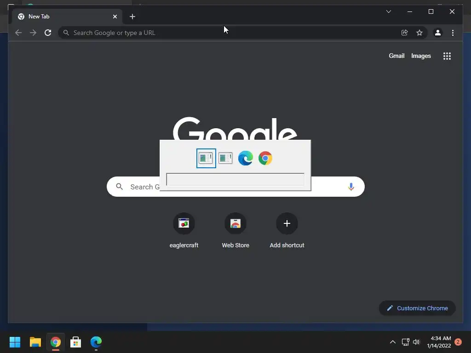
Task: Open the Windows Start menu
Action: [x=15, y=342]
